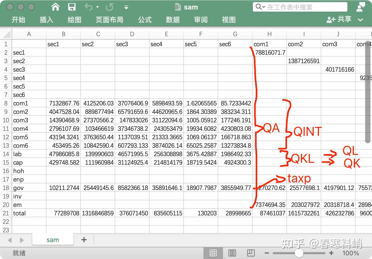Select cell with value 1387126591
The width and height of the screenshot is (372, 259).
click(304, 61)
